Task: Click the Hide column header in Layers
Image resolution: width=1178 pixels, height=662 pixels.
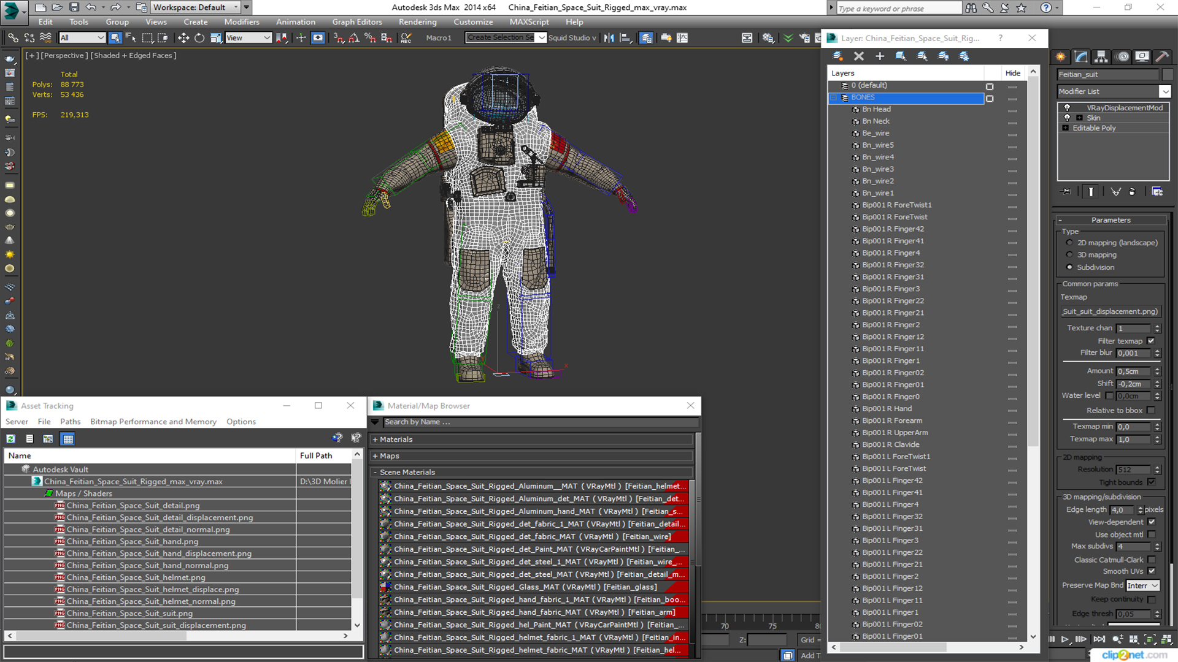Action: pyautogui.click(x=1013, y=73)
